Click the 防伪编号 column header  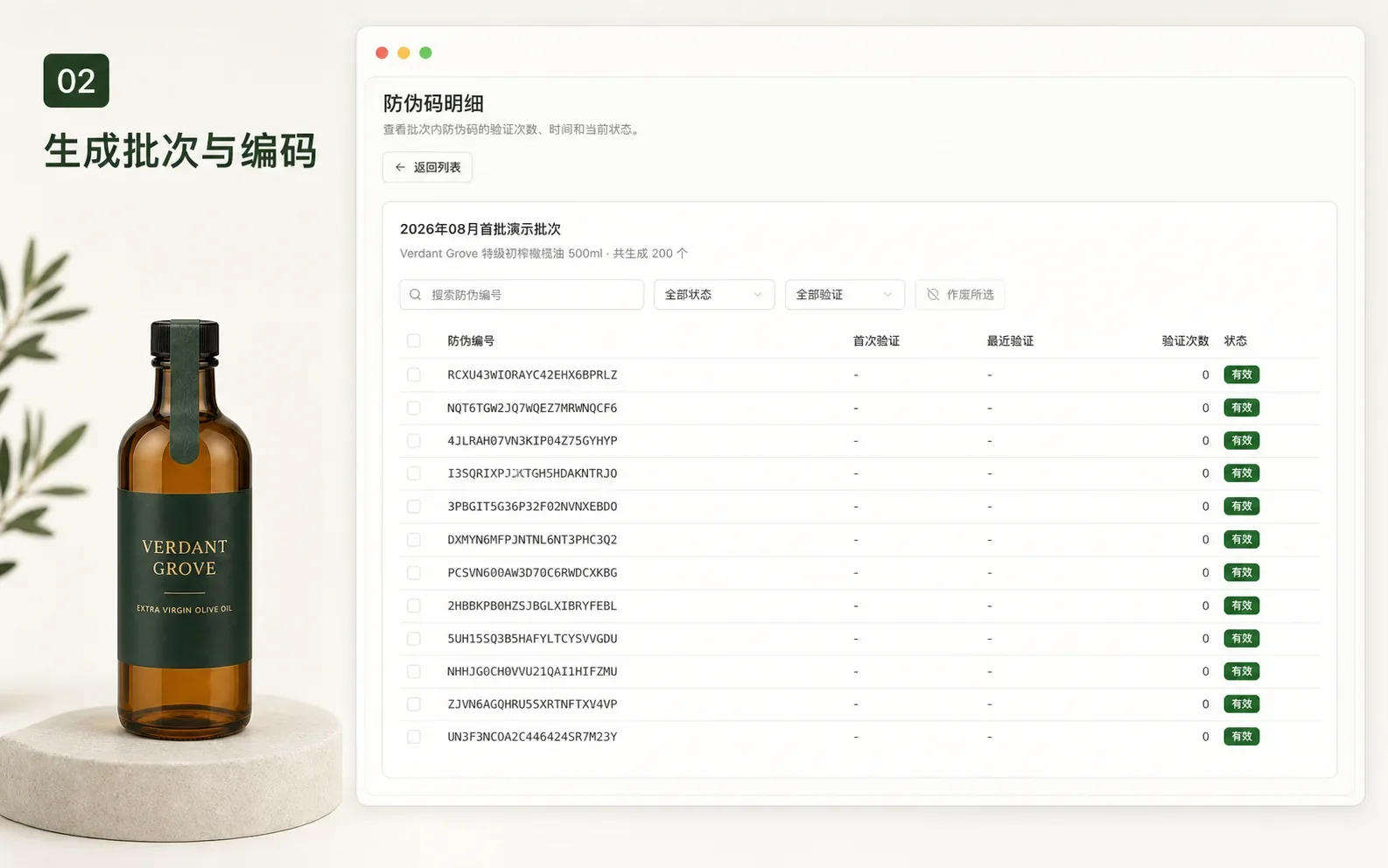point(471,340)
